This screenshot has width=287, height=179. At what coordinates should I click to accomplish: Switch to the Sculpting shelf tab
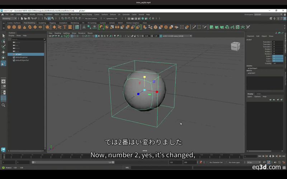point(42,23)
